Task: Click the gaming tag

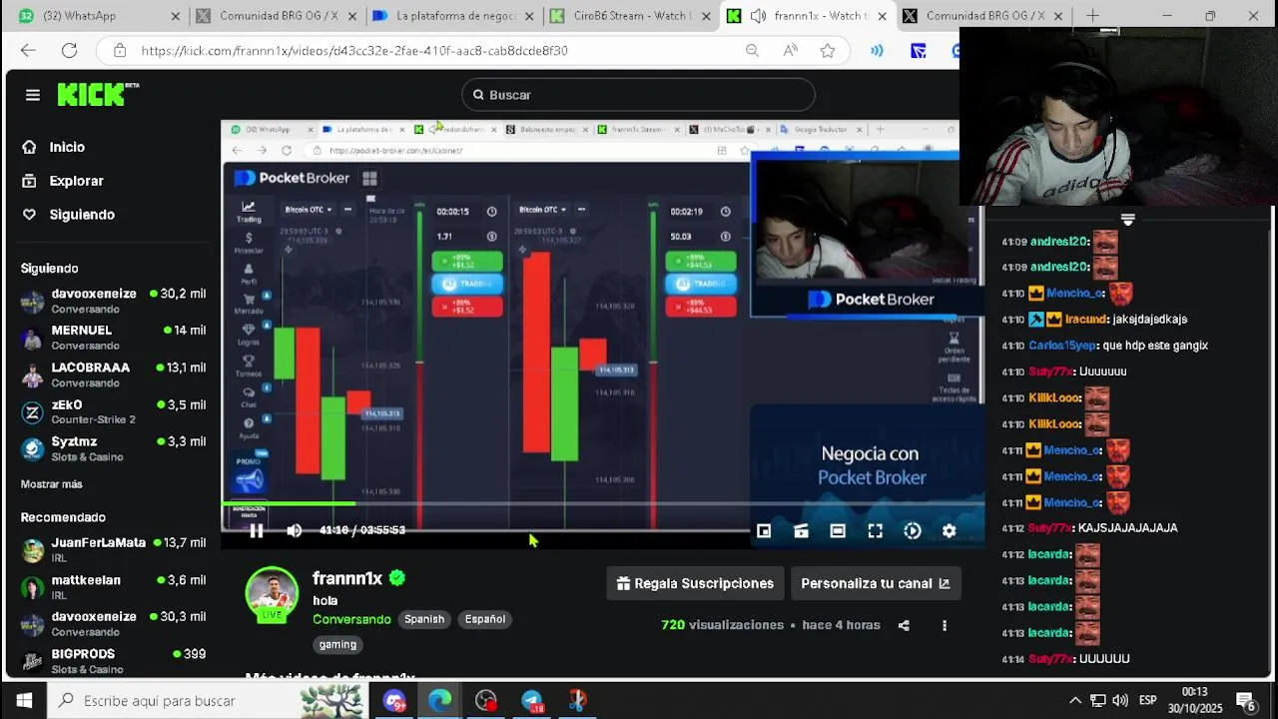Action: 337,645
